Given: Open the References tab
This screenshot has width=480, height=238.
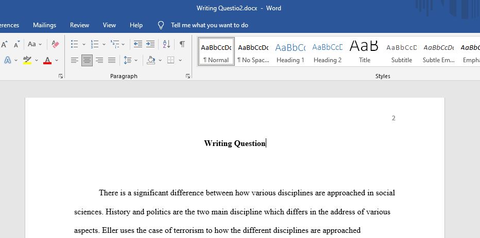Looking at the screenshot, I should point(9,25).
